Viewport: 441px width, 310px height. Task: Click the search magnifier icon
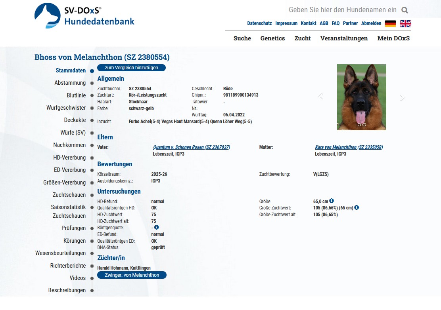[x=405, y=10]
